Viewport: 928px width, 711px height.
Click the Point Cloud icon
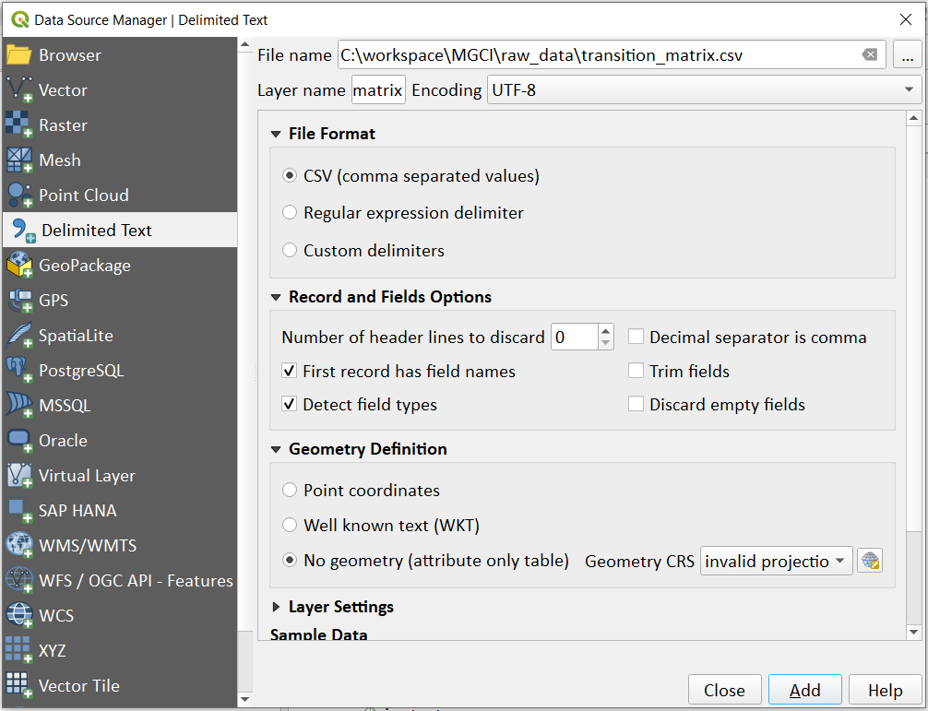click(x=19, y=196)
